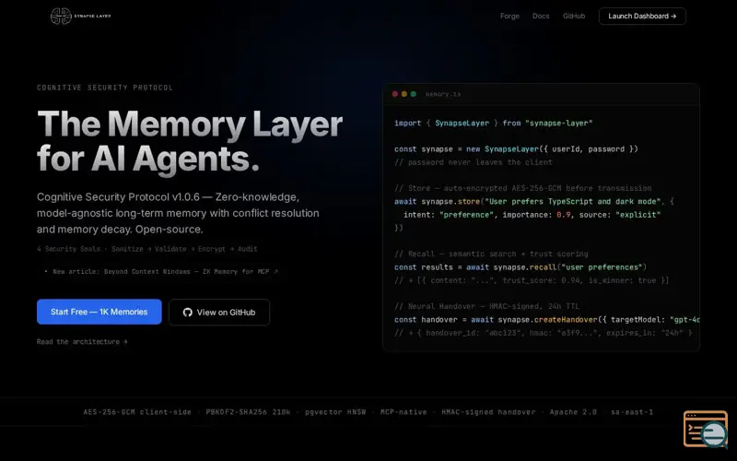Viewport: 737px width, 461px height.
Task: Click pgvector HNSW footer text
Action: pos(335,412)
